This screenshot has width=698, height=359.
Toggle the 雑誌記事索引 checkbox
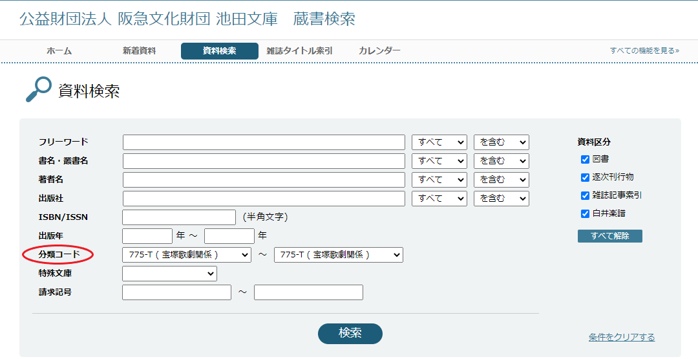[x=585, y=195]
